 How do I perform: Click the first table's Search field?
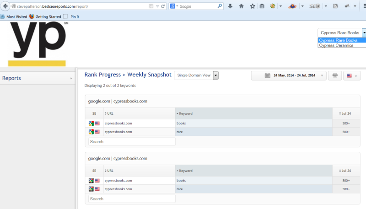click(x=132, y=142)
